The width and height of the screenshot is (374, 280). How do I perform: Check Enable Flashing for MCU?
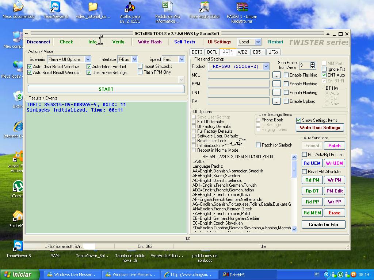286,75
